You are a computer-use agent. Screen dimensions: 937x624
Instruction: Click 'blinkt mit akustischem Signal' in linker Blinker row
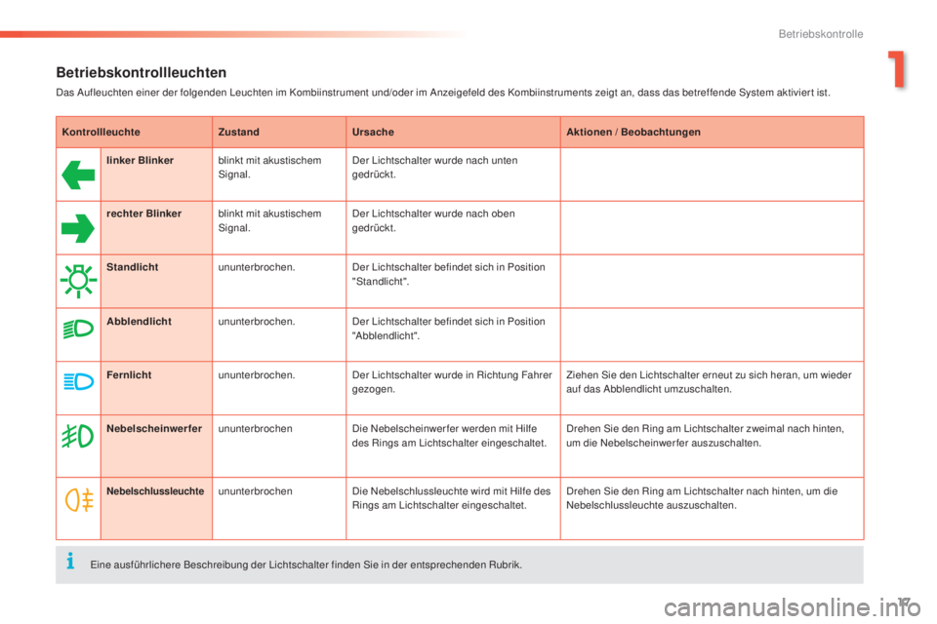(269, 167)
